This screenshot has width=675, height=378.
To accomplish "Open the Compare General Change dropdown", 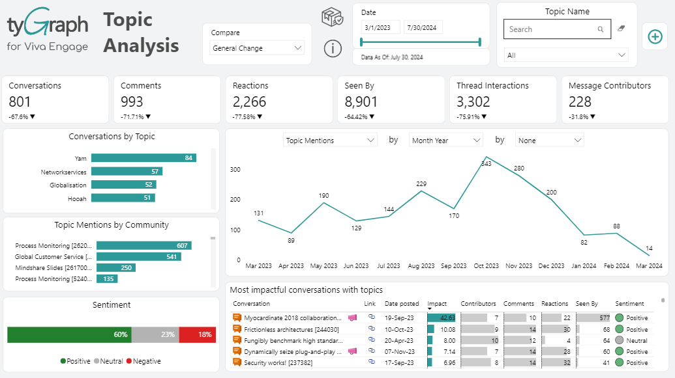I will (258, 48).
